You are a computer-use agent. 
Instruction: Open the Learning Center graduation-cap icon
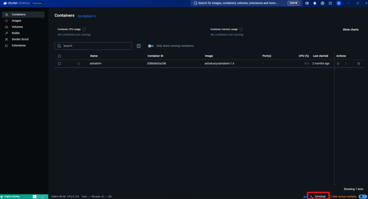pos(307,3)
